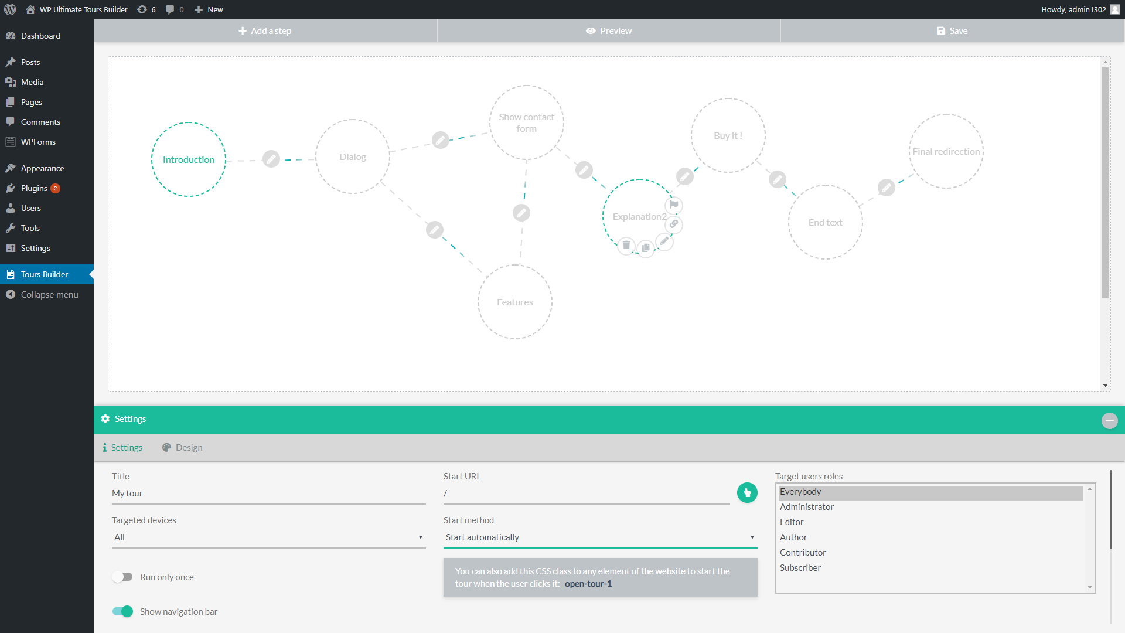Viewport: 1125px width, 633px height.
Task: Minimize the Settings panel with minus icon
Action: click(1109, 421)
